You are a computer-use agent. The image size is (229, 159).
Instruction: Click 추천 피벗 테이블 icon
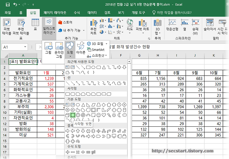(x=21, y=27)
